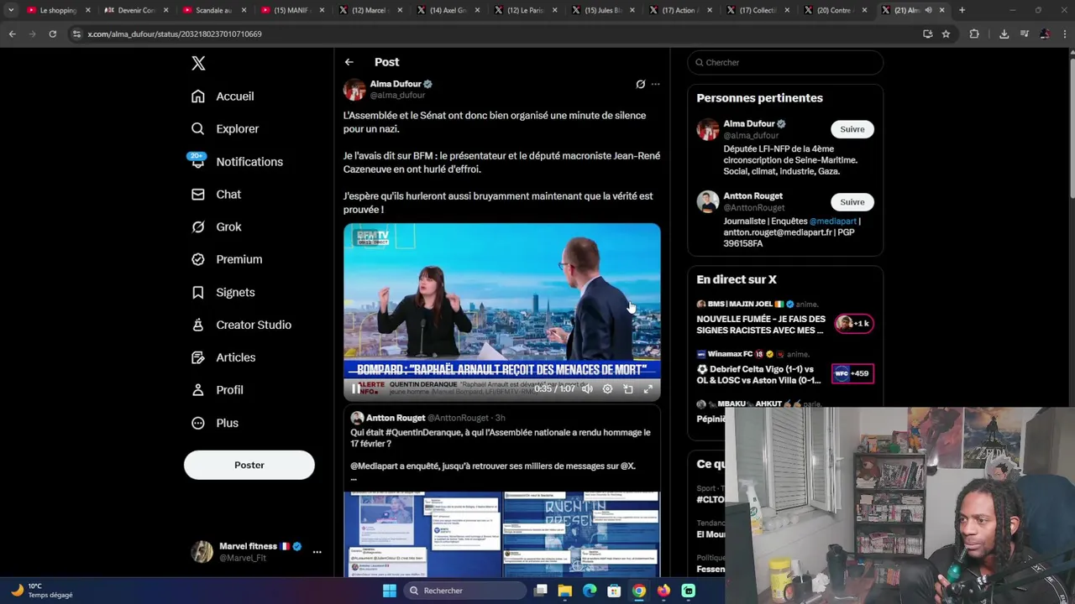Open Articles from sidebar
This screenshot has width=1075, height=604.
223,357
